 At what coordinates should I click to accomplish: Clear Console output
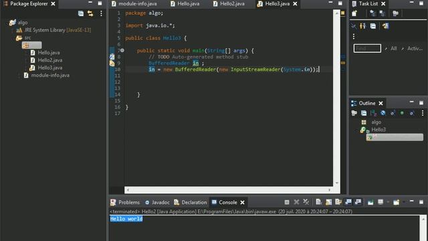(318, 202)
